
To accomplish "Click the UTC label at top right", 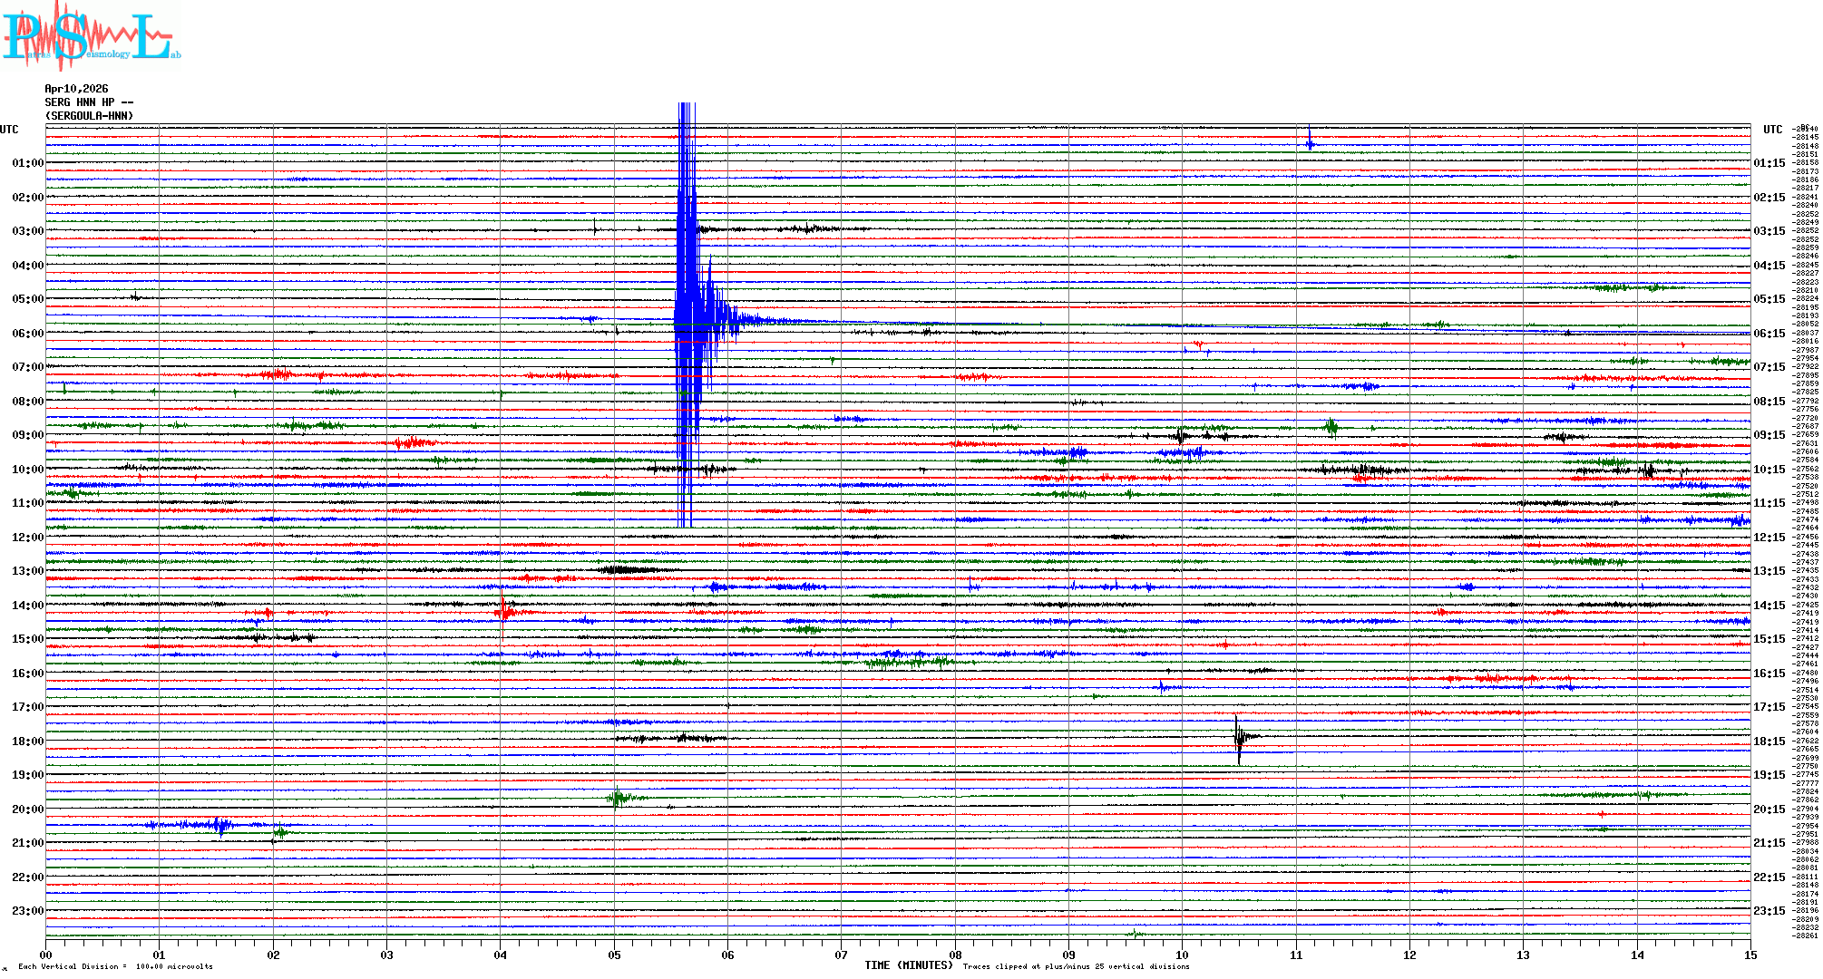I will coord(1772,130).
